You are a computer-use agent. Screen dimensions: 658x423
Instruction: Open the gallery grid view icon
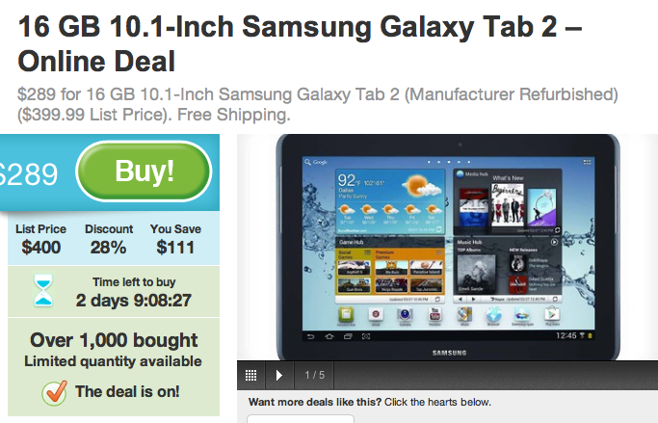250,375
